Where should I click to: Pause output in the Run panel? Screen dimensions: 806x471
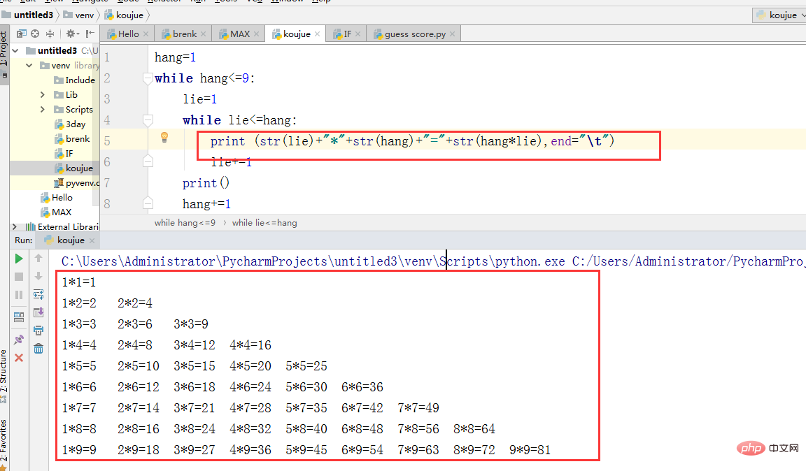(x=19, y=295)
